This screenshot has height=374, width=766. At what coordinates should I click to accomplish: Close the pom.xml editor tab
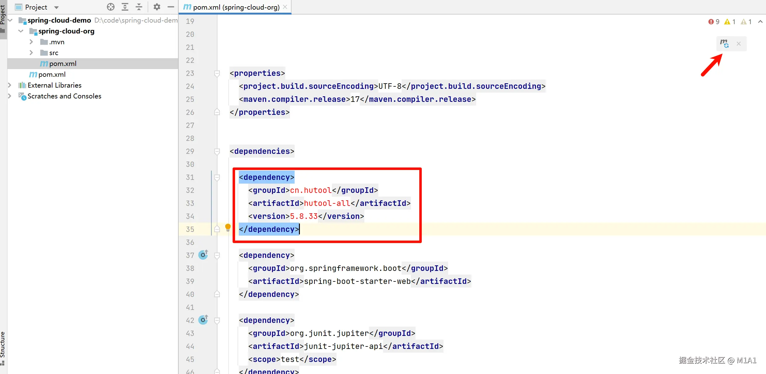click(285, 7)
